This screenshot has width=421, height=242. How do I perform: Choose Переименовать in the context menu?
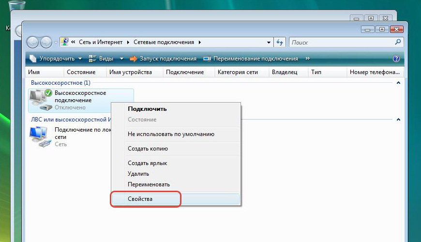tap(176, 184)
